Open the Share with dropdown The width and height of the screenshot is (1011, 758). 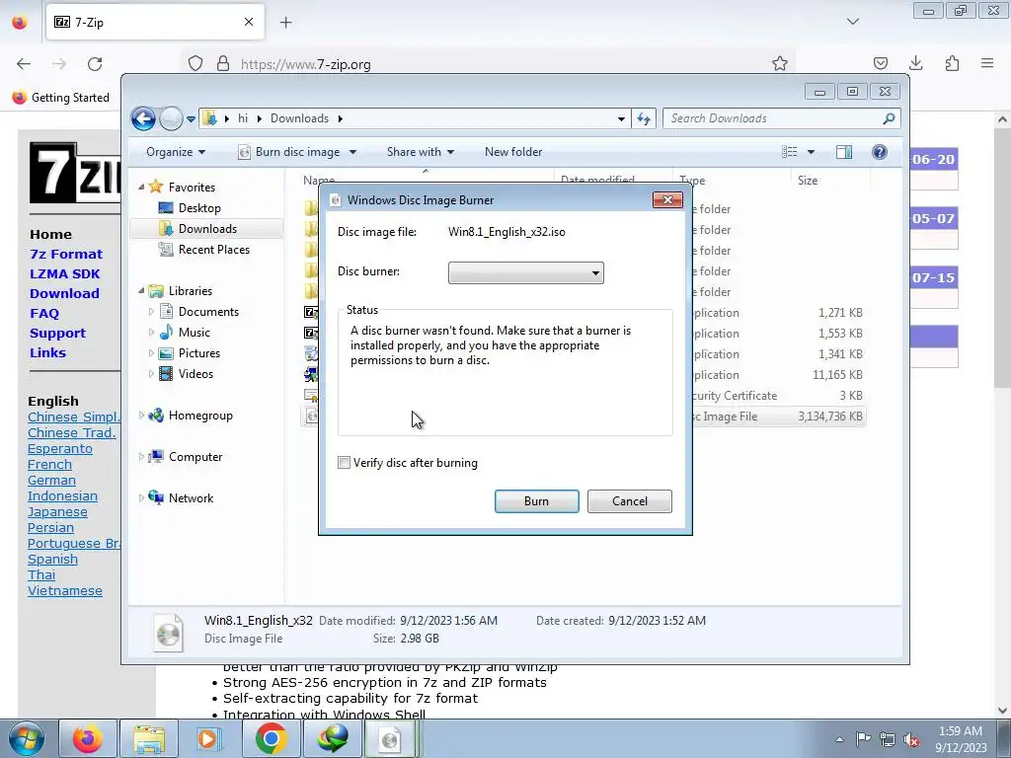tap(421, 152)
